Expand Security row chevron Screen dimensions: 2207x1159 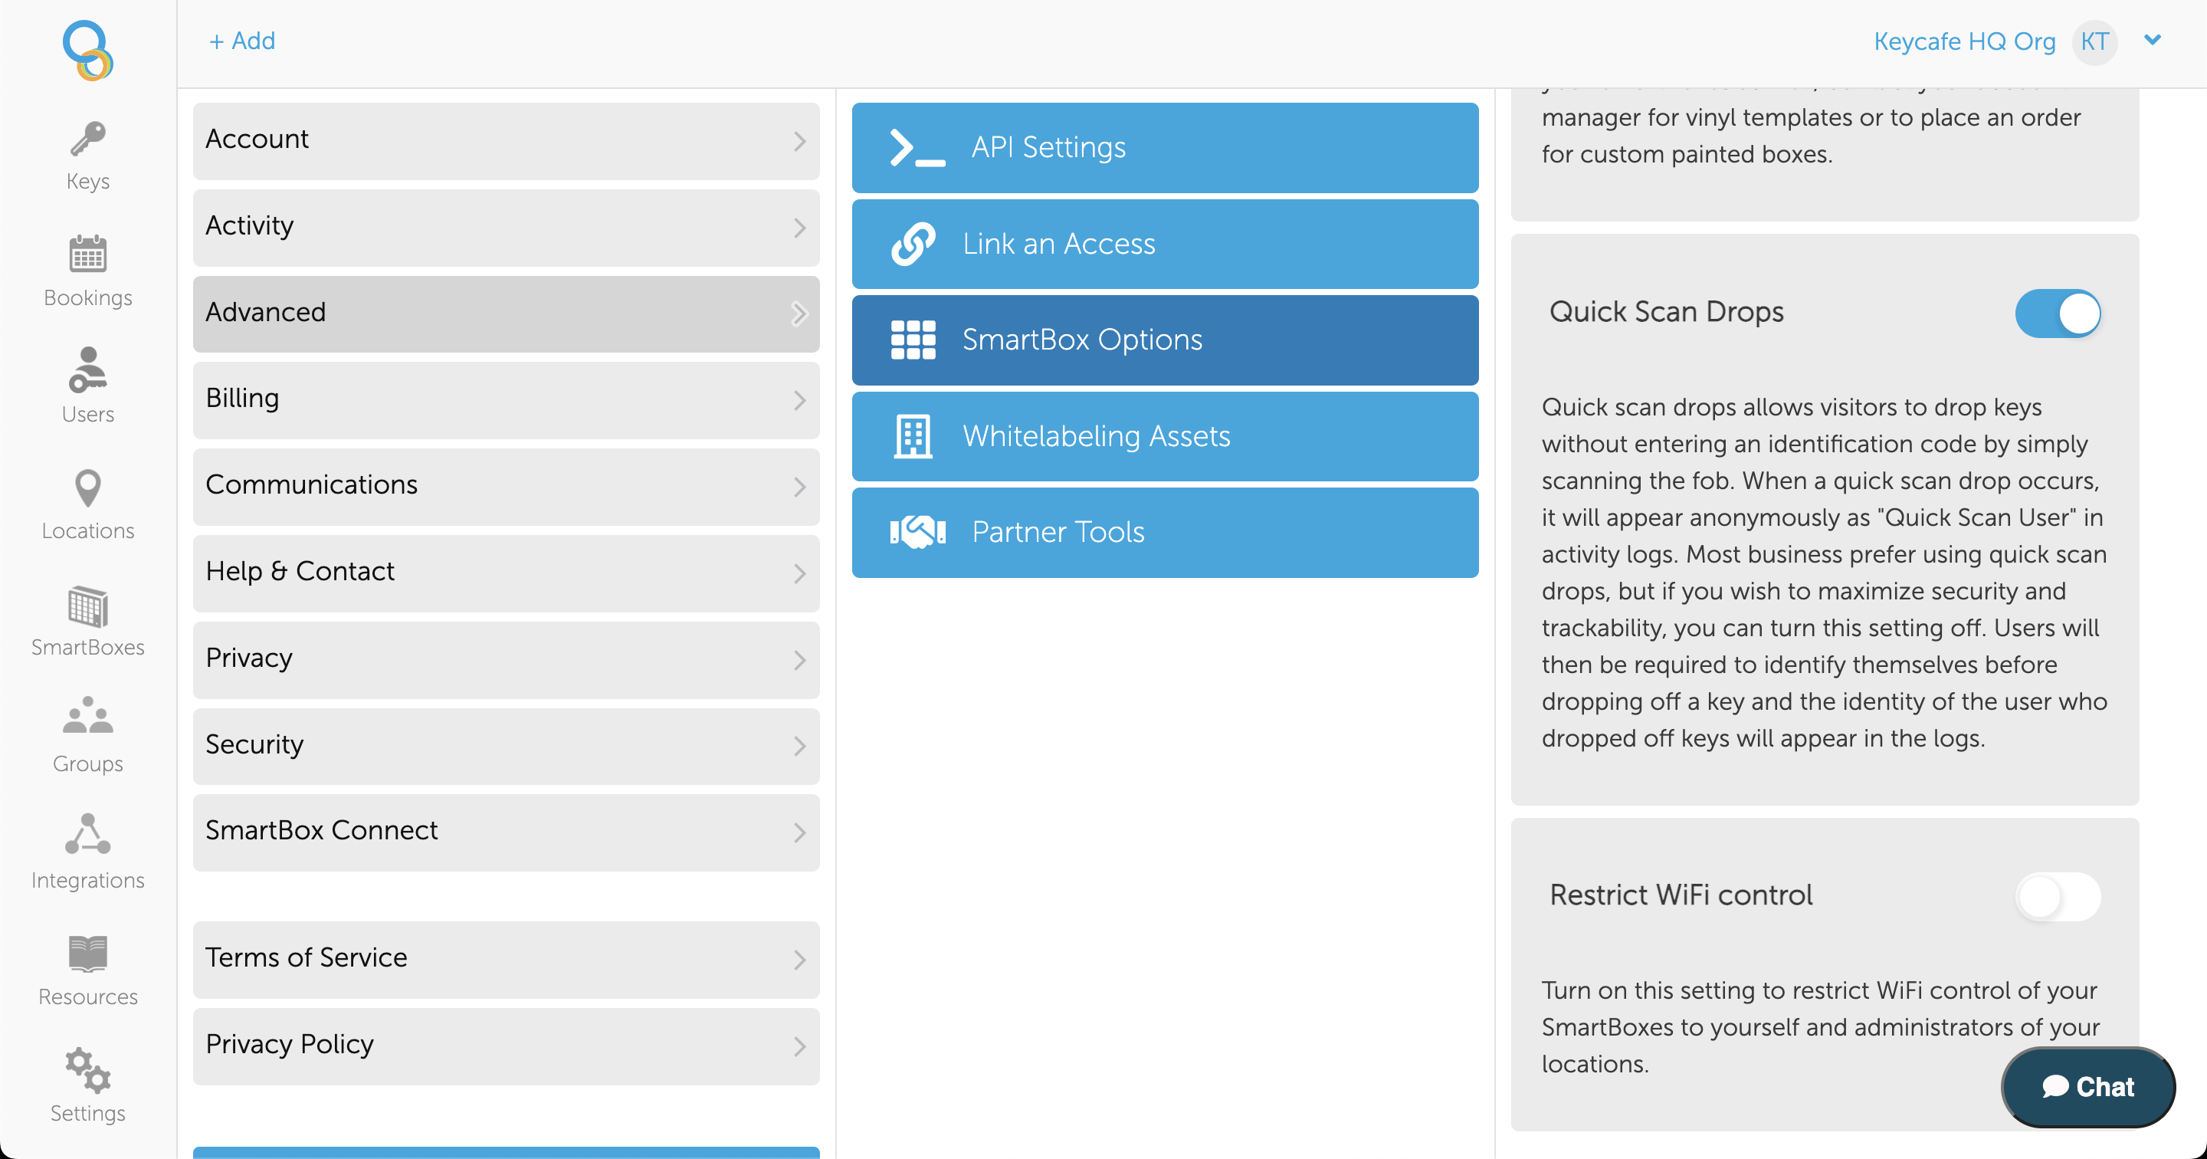click(x=799, y=747)
